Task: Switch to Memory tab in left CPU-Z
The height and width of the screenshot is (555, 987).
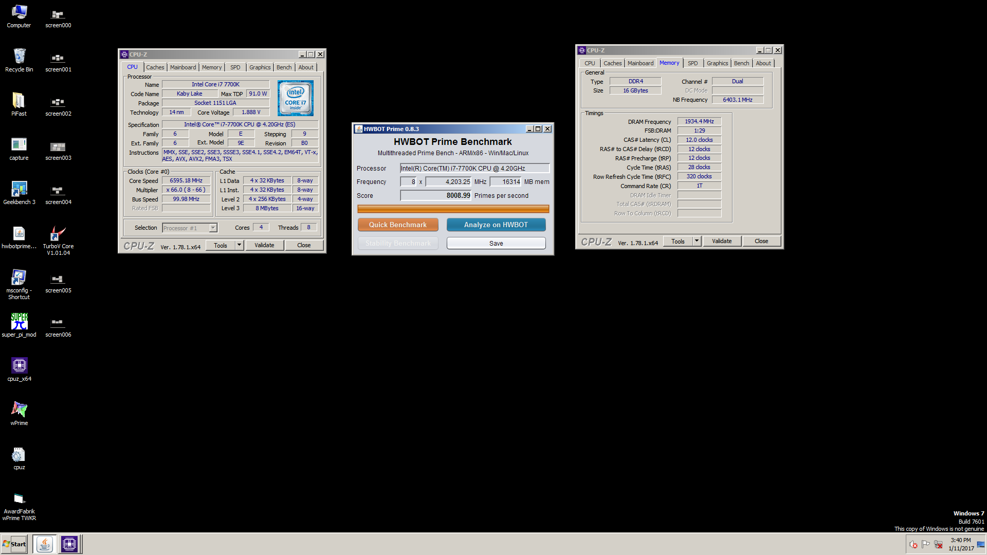Action: coord(212,67)
